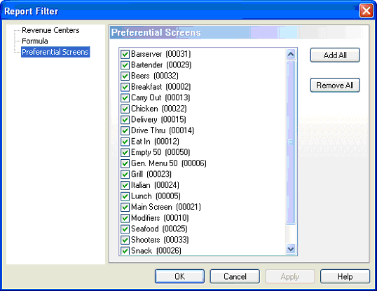
Task: Click the vertical scrollbar thumb
Action: click(x=291, y=142)
